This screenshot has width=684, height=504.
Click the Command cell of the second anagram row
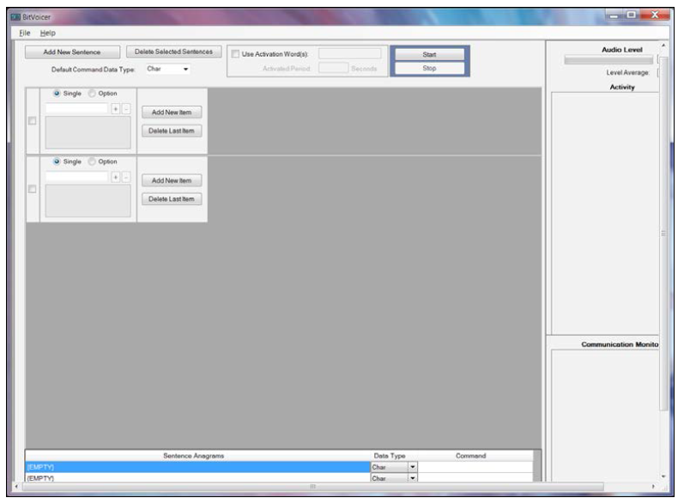(475, 478)
